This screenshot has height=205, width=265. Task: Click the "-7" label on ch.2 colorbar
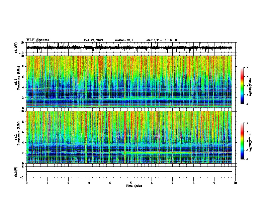pyautogui.click(x=247, y=159)
